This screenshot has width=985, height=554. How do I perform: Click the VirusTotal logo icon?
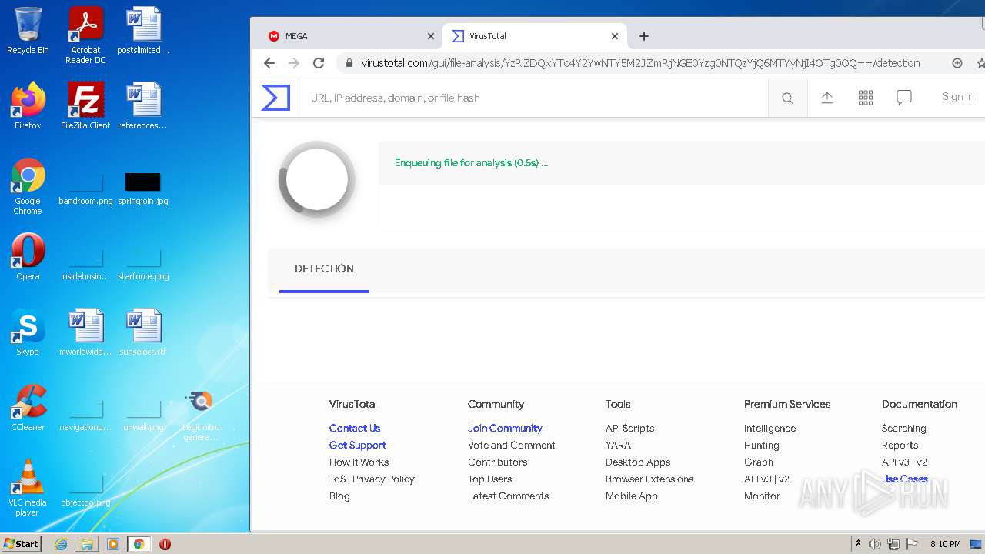275,98
